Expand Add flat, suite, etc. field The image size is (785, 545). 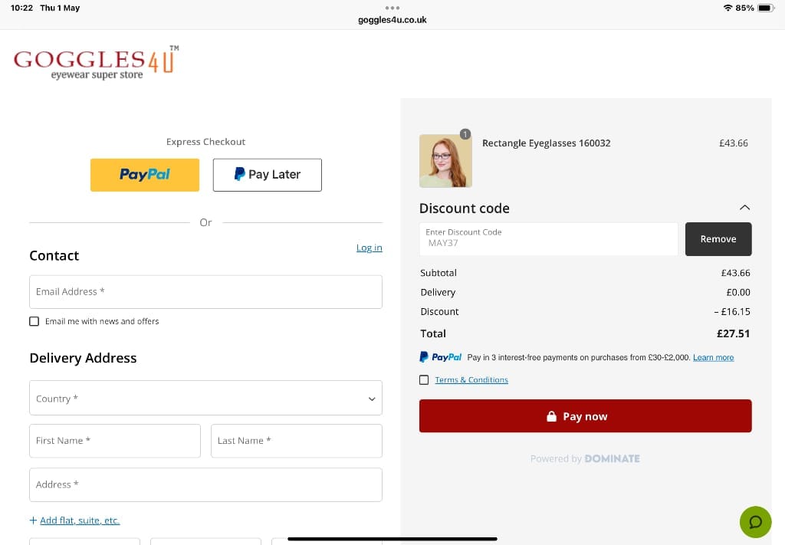74,520
